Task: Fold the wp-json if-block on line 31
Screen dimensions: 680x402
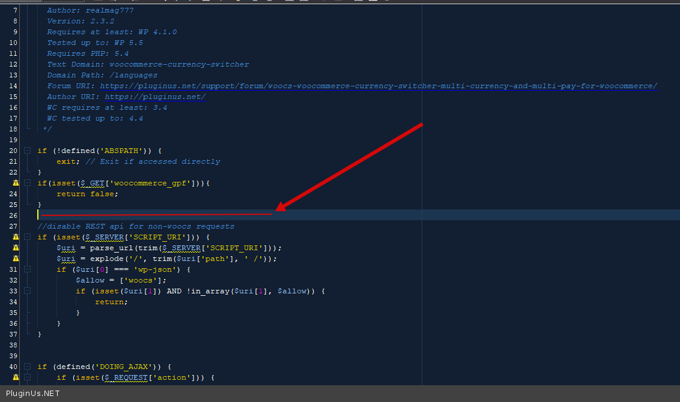Action: 27,269
